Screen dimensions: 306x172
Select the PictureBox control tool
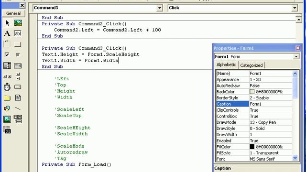pyautogui.click(x=18, y=23)
